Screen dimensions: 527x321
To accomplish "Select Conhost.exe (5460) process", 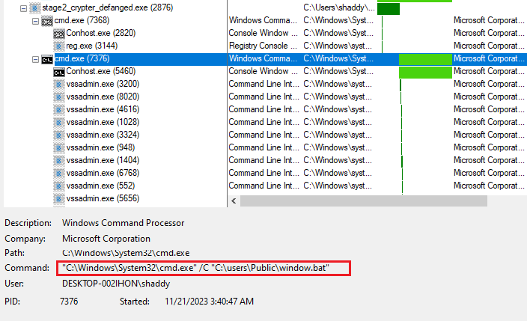I will (101, 71).
